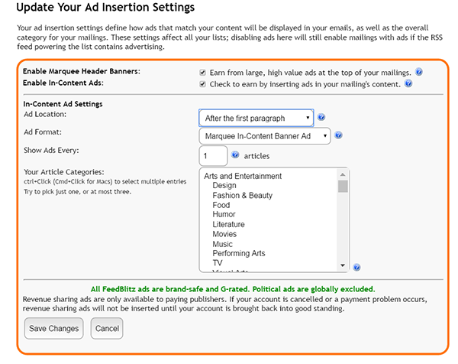Select Movies in category list
Image resolution: width=458 pixels, height=364 pixels.
(224, 234)
